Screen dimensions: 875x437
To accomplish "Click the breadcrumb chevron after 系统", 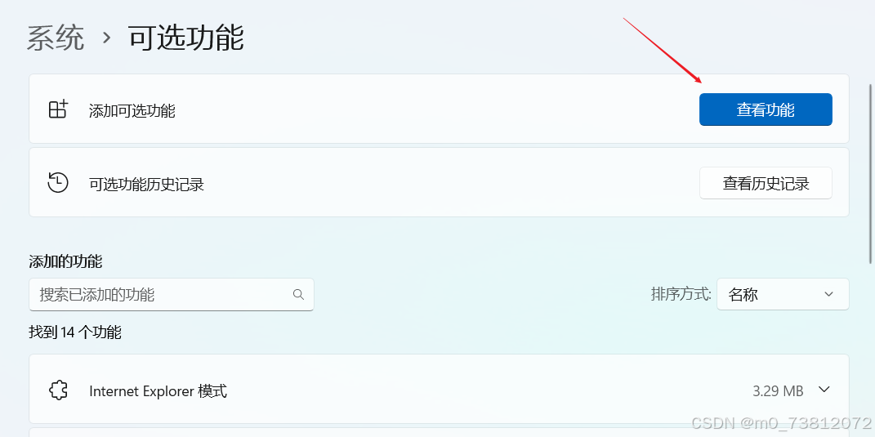I will click(x=106, y=38).
